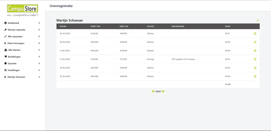Expand the Dashboard chevron
271x131 pixels.
(x=39, y=23)
